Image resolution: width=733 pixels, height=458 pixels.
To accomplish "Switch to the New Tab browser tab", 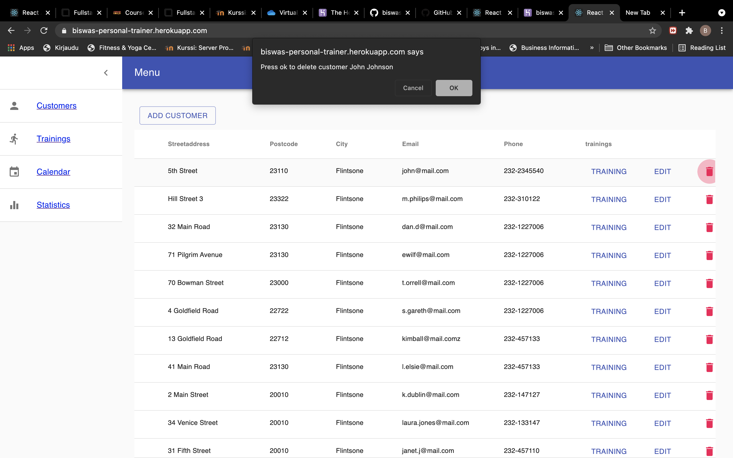I will pyautogui.click(x=645, y=13).
